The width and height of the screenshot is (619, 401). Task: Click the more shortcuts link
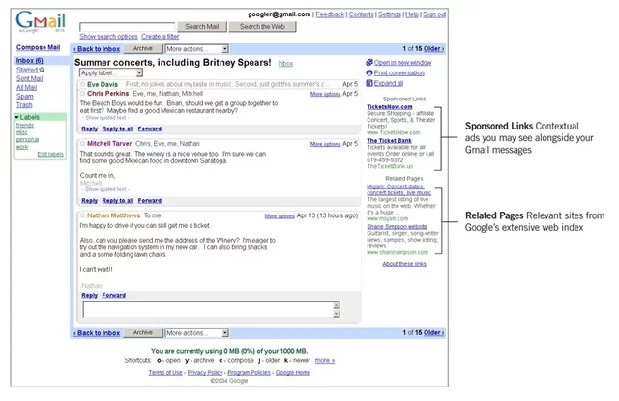(x=325, y=360)
